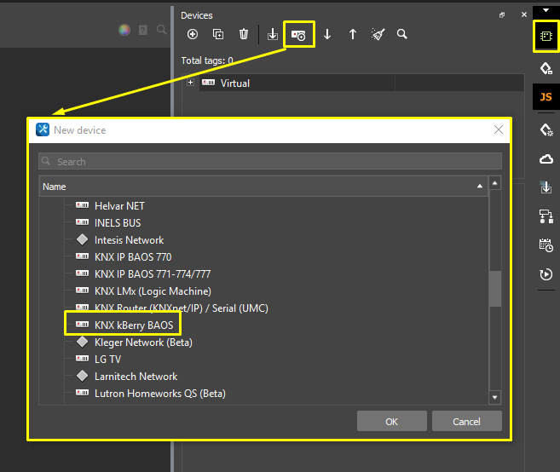This screenshot has height=472, width=560.
Task: Select Lutron Homeworks QS (Beta) device
Action: pos(159,394)
